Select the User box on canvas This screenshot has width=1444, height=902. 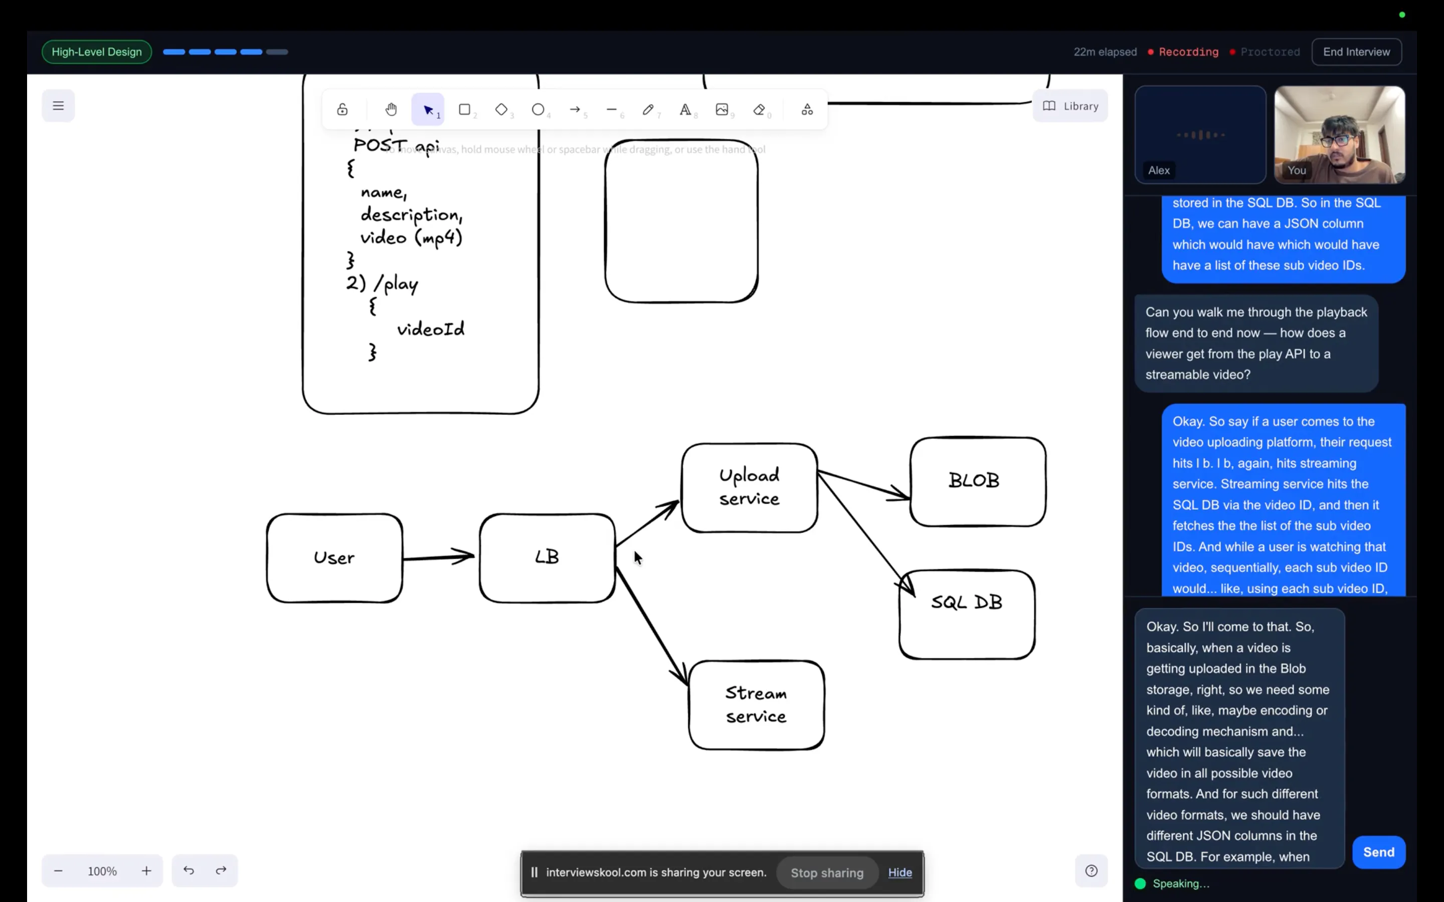click(x=334, y=558)
